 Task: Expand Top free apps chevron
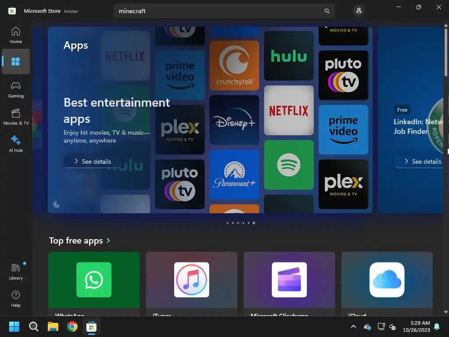[x=108, y=241]
